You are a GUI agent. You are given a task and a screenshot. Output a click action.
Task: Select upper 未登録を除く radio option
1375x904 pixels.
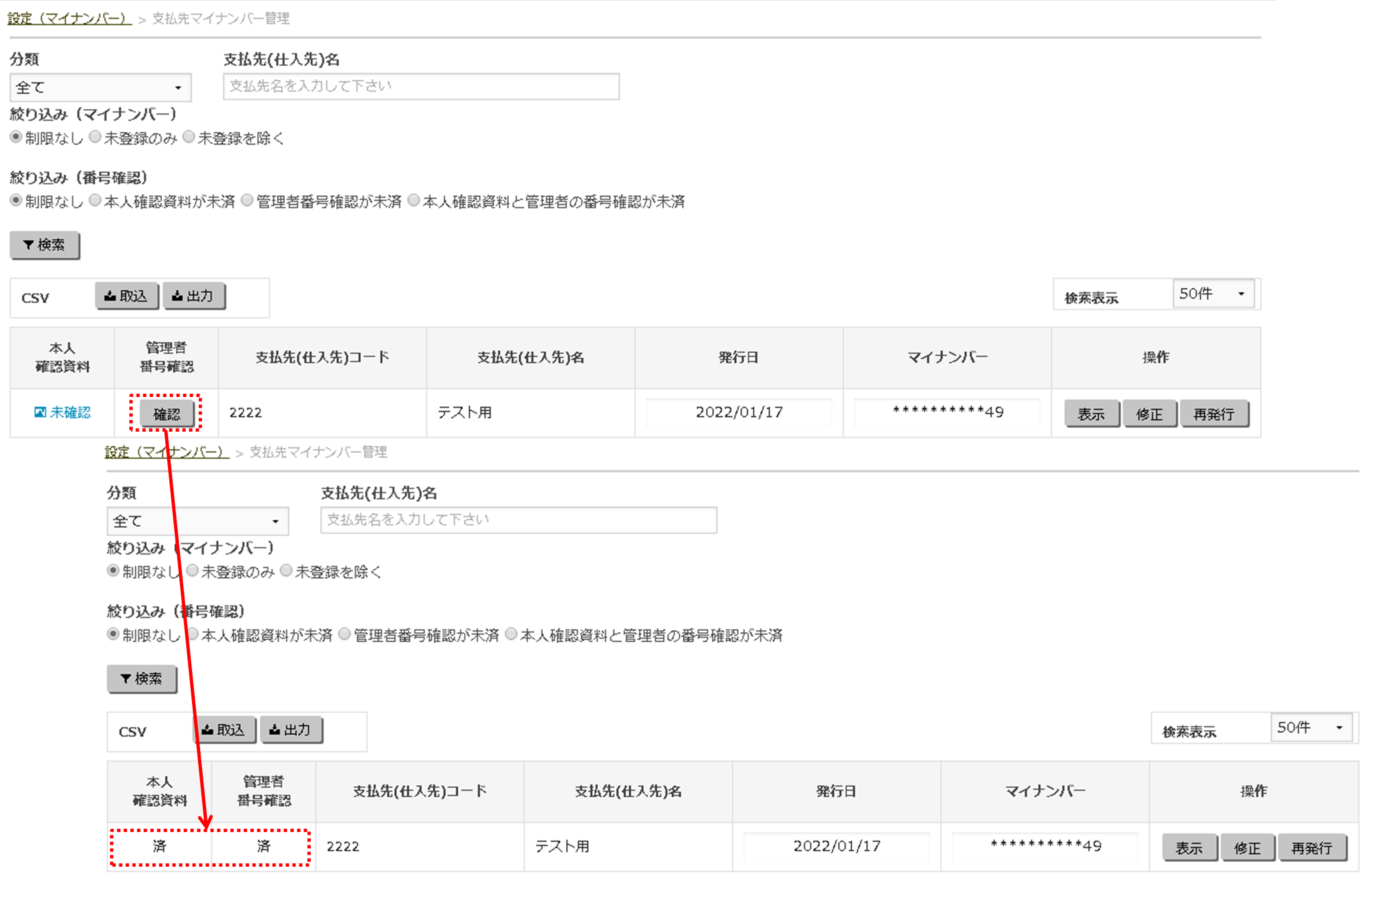coord(189,137)
